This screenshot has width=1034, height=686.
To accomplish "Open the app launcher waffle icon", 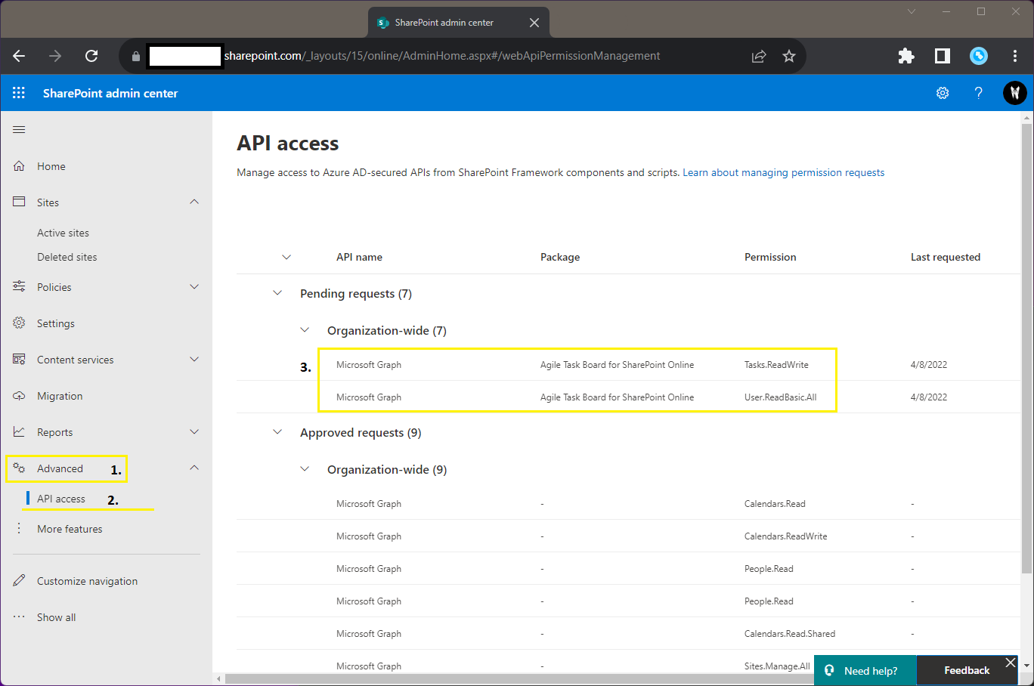I will 19,93.
